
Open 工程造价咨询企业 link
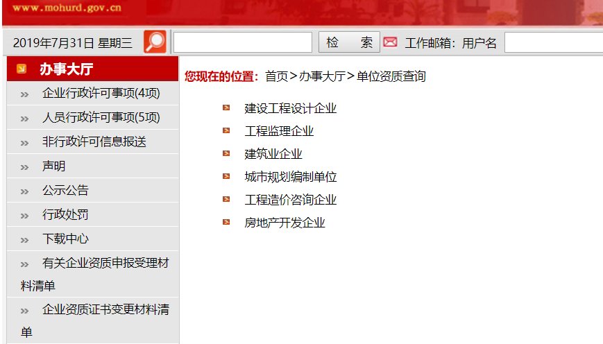[290, 200]
